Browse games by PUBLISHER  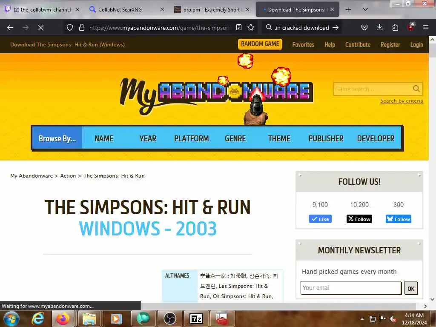[326, 138]
